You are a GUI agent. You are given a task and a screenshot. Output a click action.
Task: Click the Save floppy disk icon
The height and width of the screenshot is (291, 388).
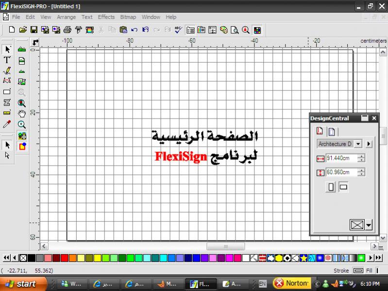[34, 30]
